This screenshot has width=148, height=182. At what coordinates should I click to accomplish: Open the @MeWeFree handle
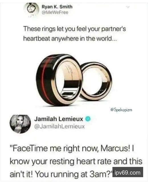55,13
